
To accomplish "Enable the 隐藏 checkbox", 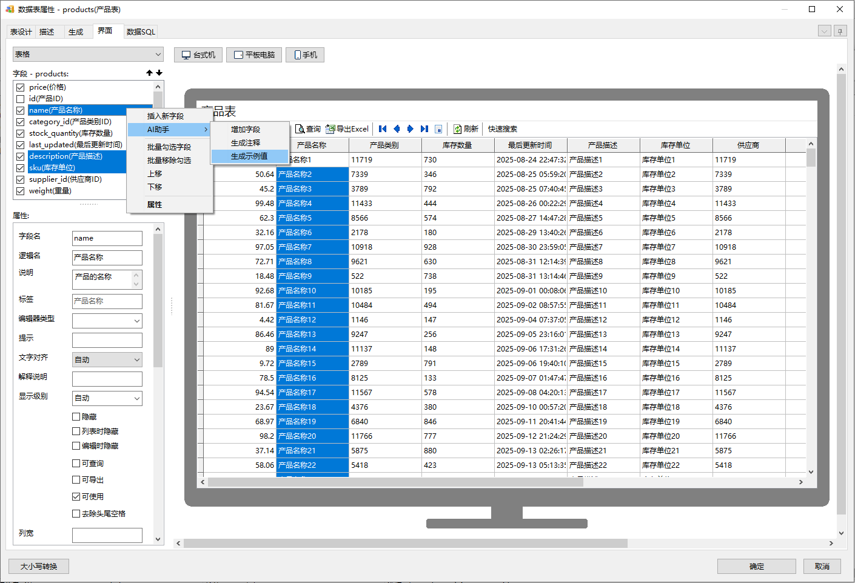I will point(76,417).
